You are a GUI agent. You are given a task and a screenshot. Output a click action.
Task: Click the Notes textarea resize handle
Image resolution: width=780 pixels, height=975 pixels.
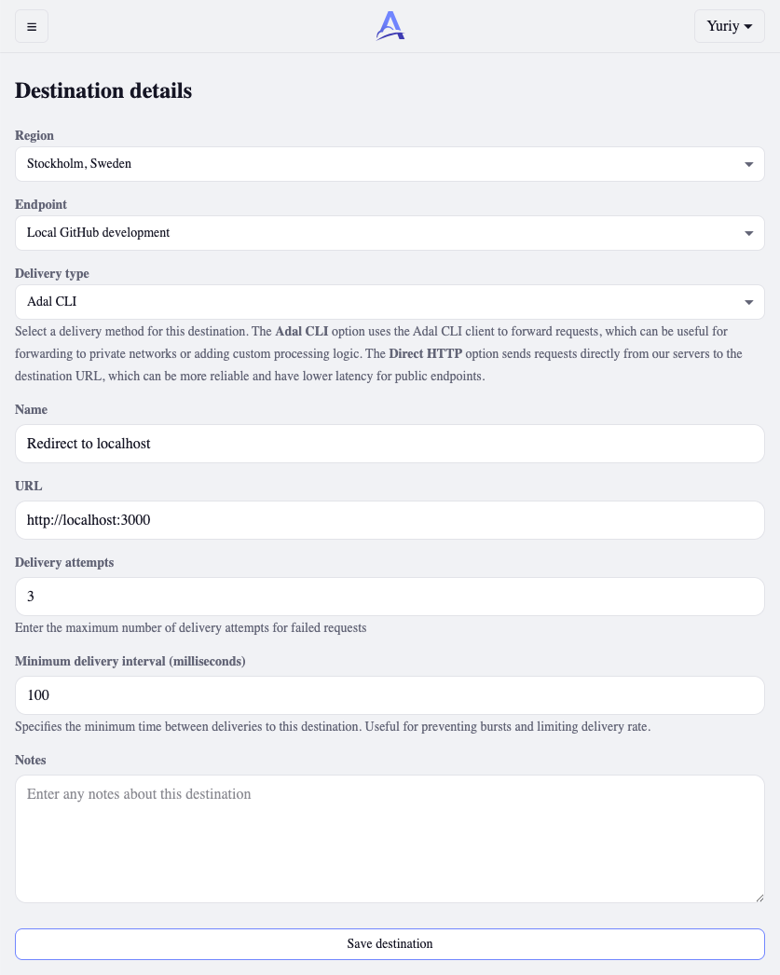[x=759, y=898]
